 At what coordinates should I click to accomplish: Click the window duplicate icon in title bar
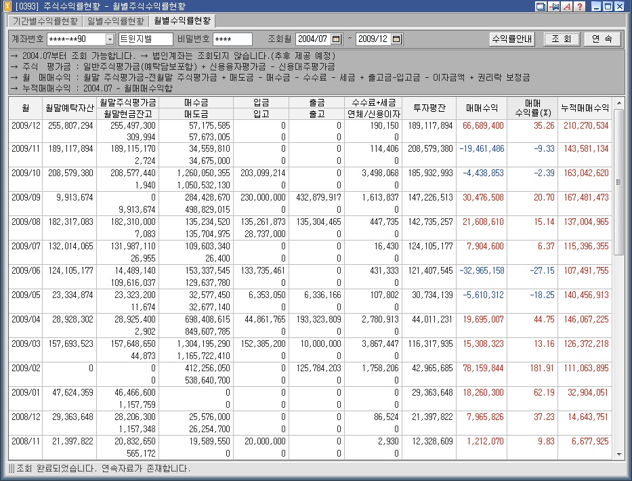click(x=541, y=7)
